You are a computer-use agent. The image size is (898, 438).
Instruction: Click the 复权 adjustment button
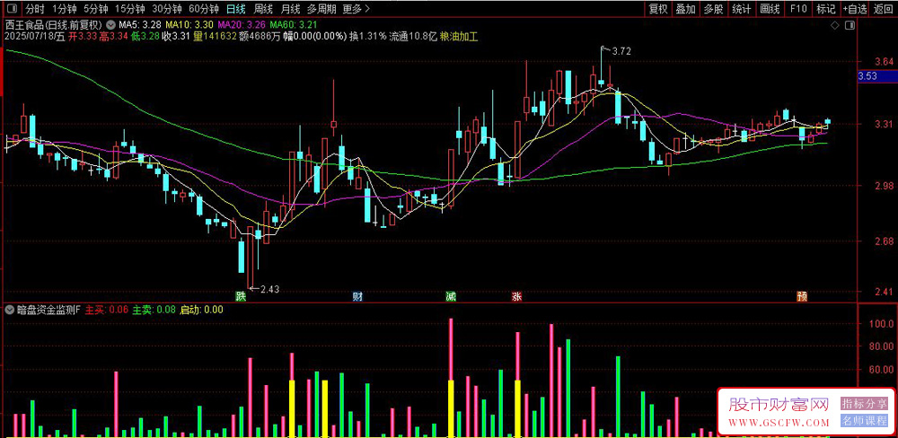[x=658, y=9]
